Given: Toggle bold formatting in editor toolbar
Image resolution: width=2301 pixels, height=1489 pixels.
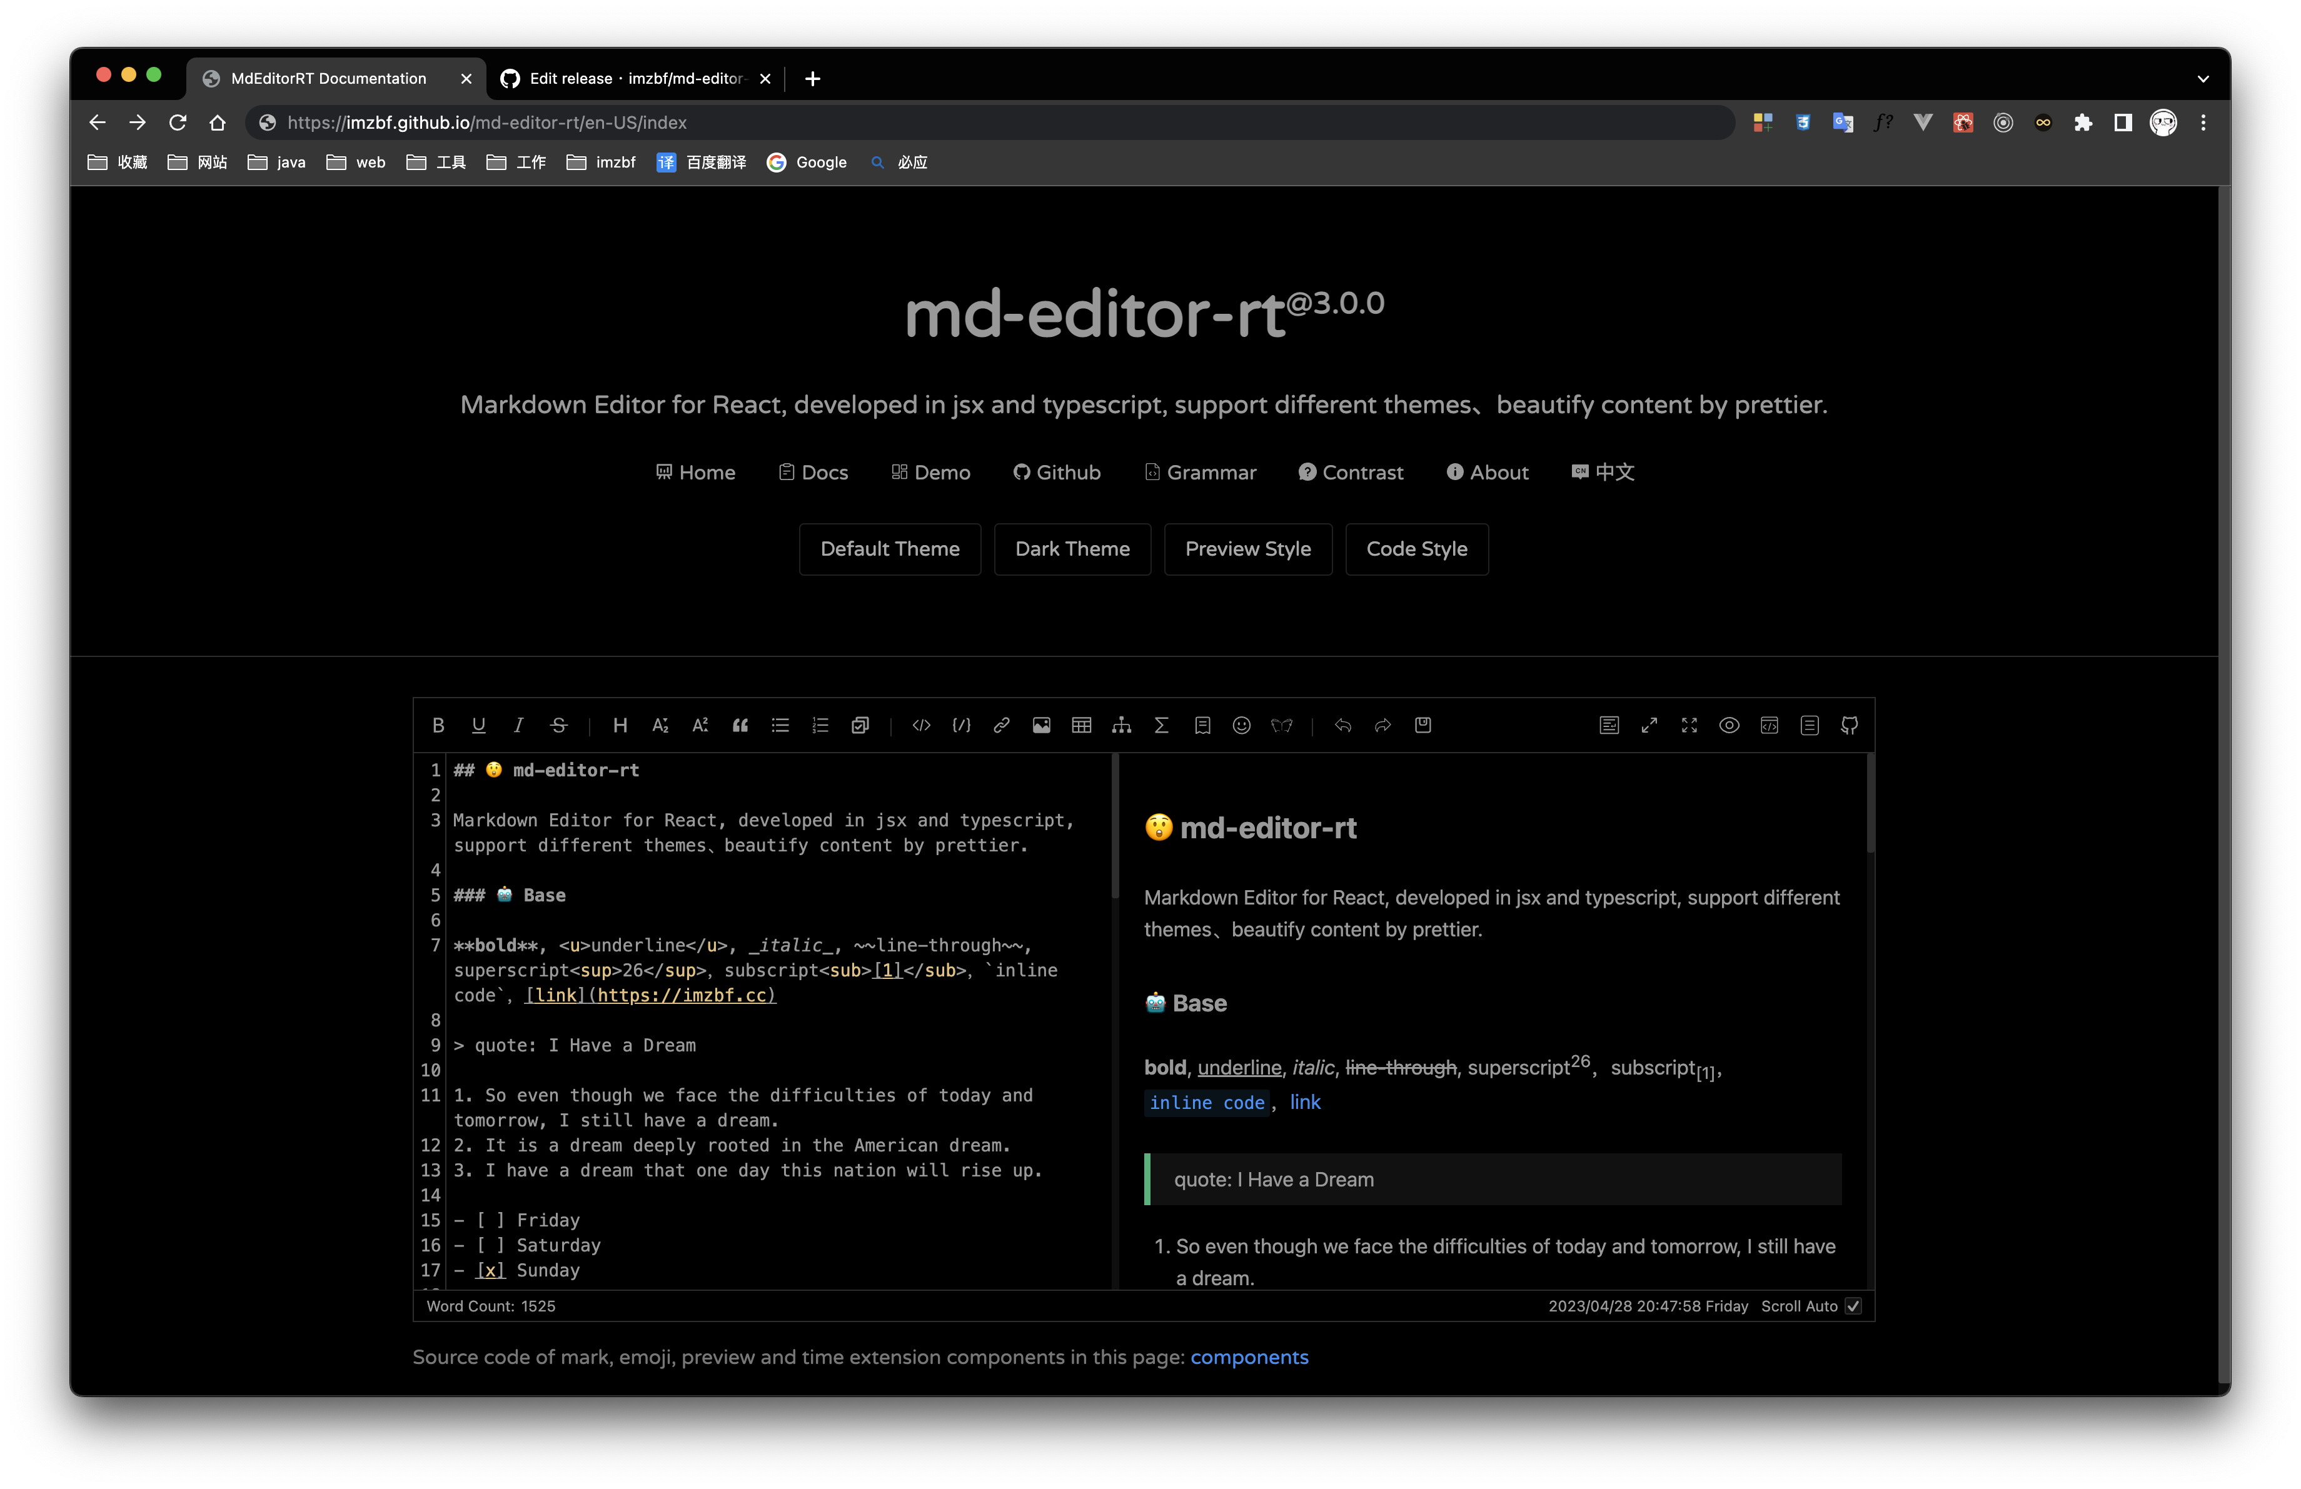Looking at the screenshot, I should pos(438,726).
